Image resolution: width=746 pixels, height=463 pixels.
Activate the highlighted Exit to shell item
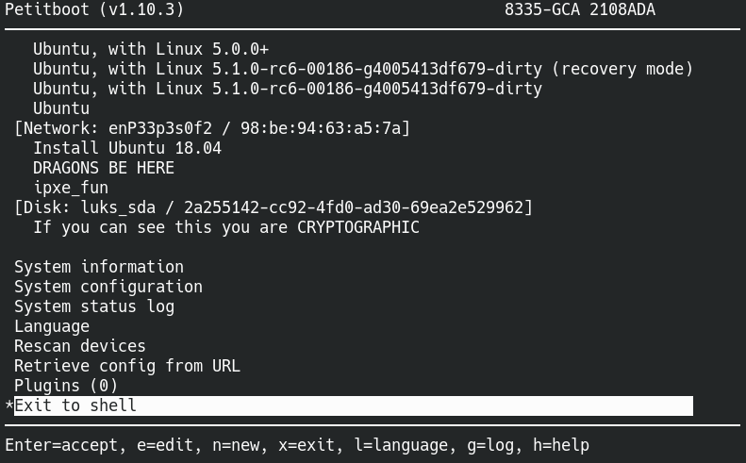[x=354, y=405]
